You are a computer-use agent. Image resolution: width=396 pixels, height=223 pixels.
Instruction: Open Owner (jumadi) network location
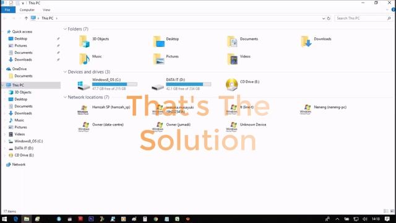[x=171, y=127]
